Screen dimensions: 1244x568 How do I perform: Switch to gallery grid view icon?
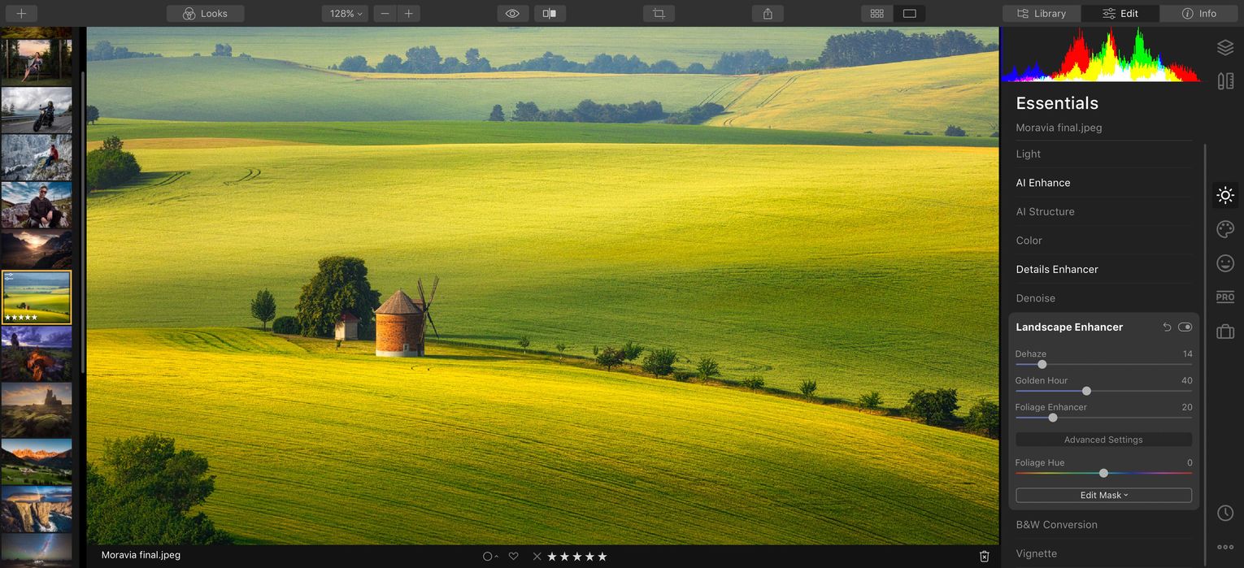coord(876,13)
